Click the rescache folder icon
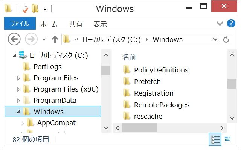This screenshot has width=241, height=150. [127, 116]
